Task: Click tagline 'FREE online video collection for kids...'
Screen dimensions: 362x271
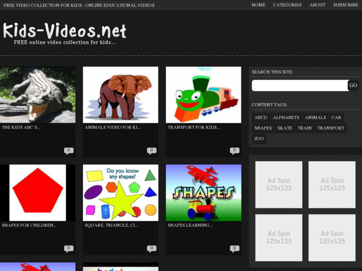Action: [64, 42]
